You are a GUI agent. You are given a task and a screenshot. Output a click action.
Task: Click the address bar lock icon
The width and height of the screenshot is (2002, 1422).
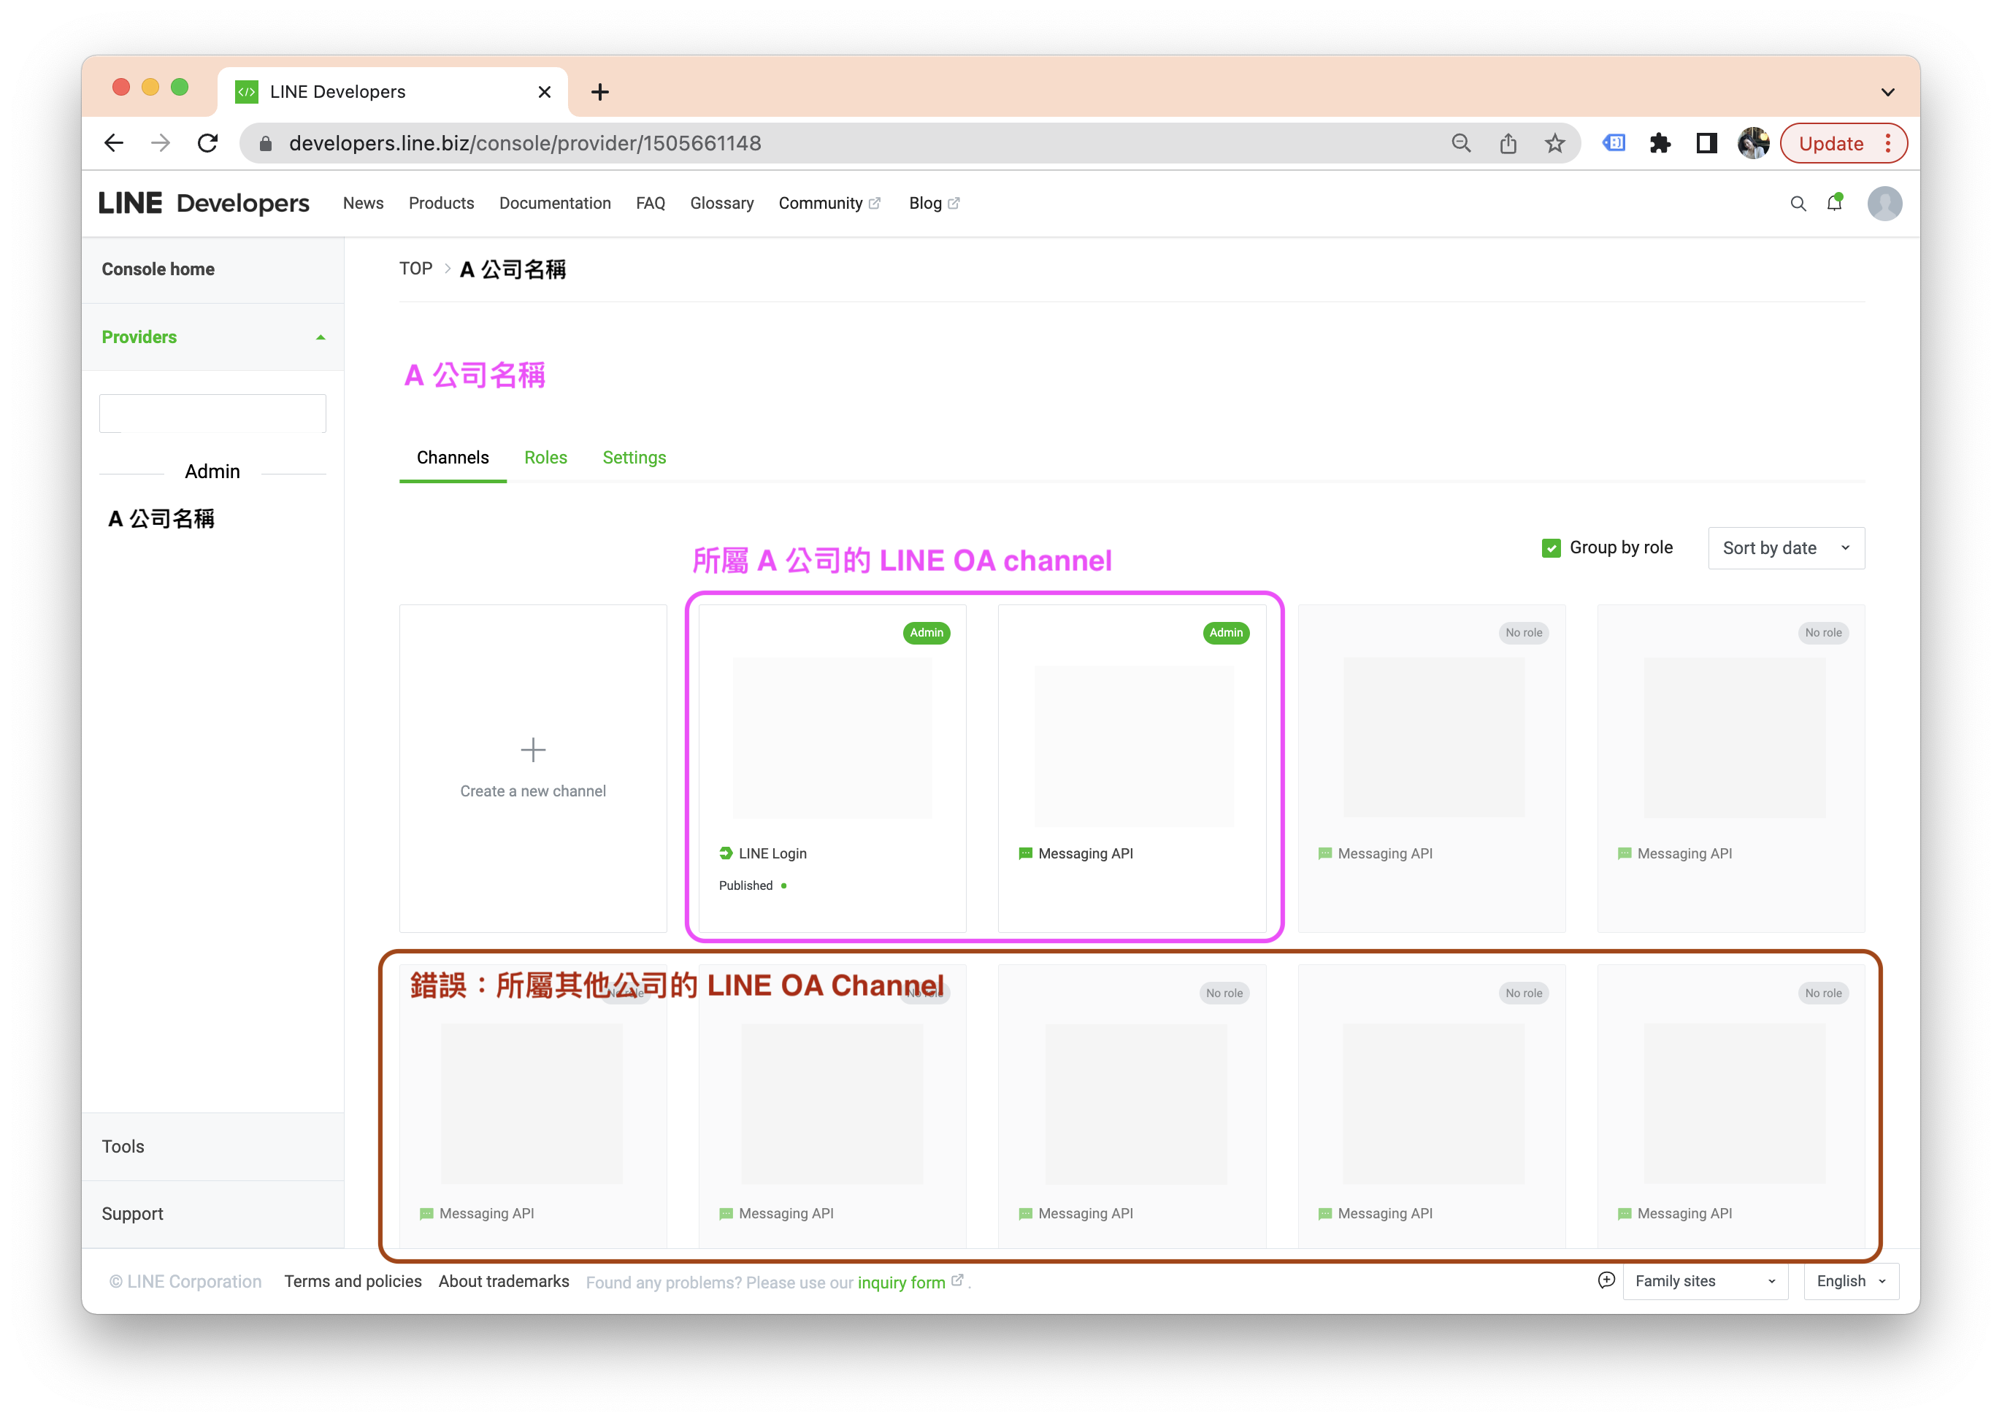[x=266, y=144]
